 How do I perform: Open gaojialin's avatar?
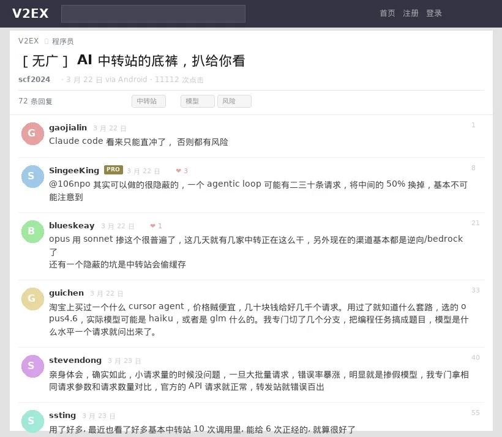[32, 133]
